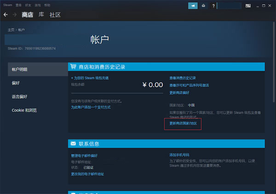Click the vertical scrollbar thumb
Image resolution: width=276 pixels, height=194 pixels.
coord(274,62)
